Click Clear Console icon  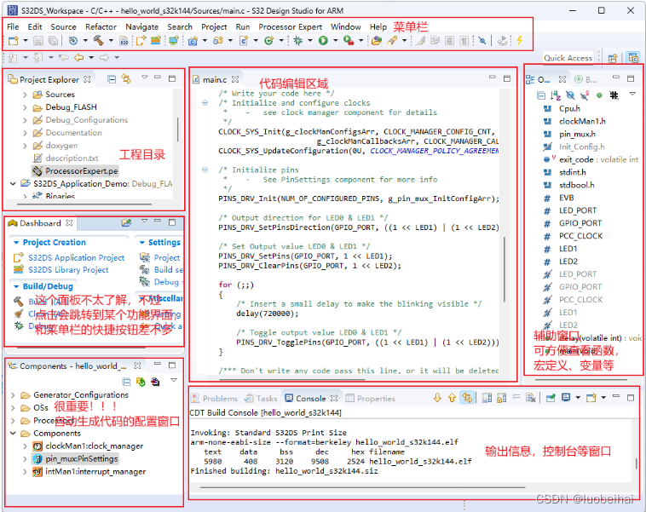pos(531,398)
